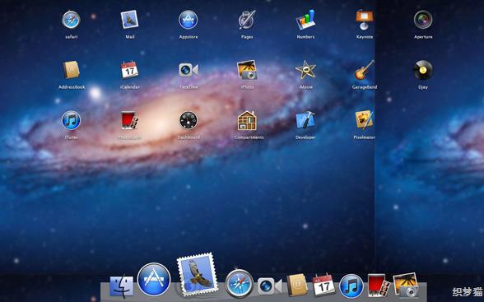Screen dimensions: 484x302
Task: Open Photobooth from the Launchpad grid
Action: [x=129, y=120]
